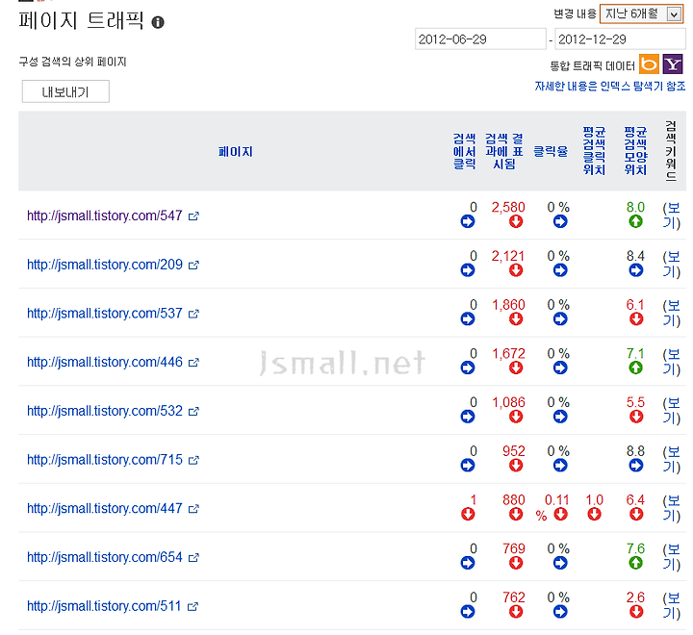
Task: Click the info icon beside 페이지 트래픽 title
Action: 158,22
